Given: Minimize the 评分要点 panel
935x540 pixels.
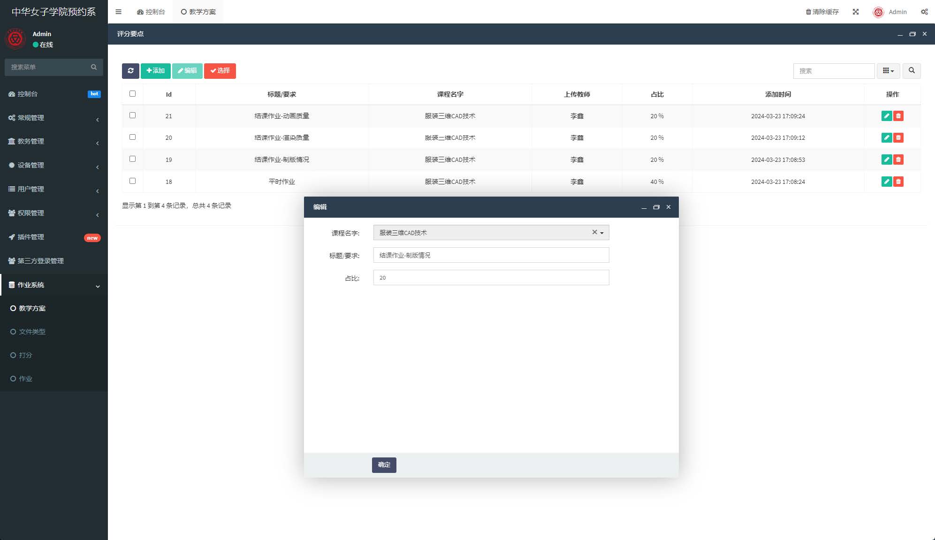Looking at the screenshot, I should coord(900,34).
